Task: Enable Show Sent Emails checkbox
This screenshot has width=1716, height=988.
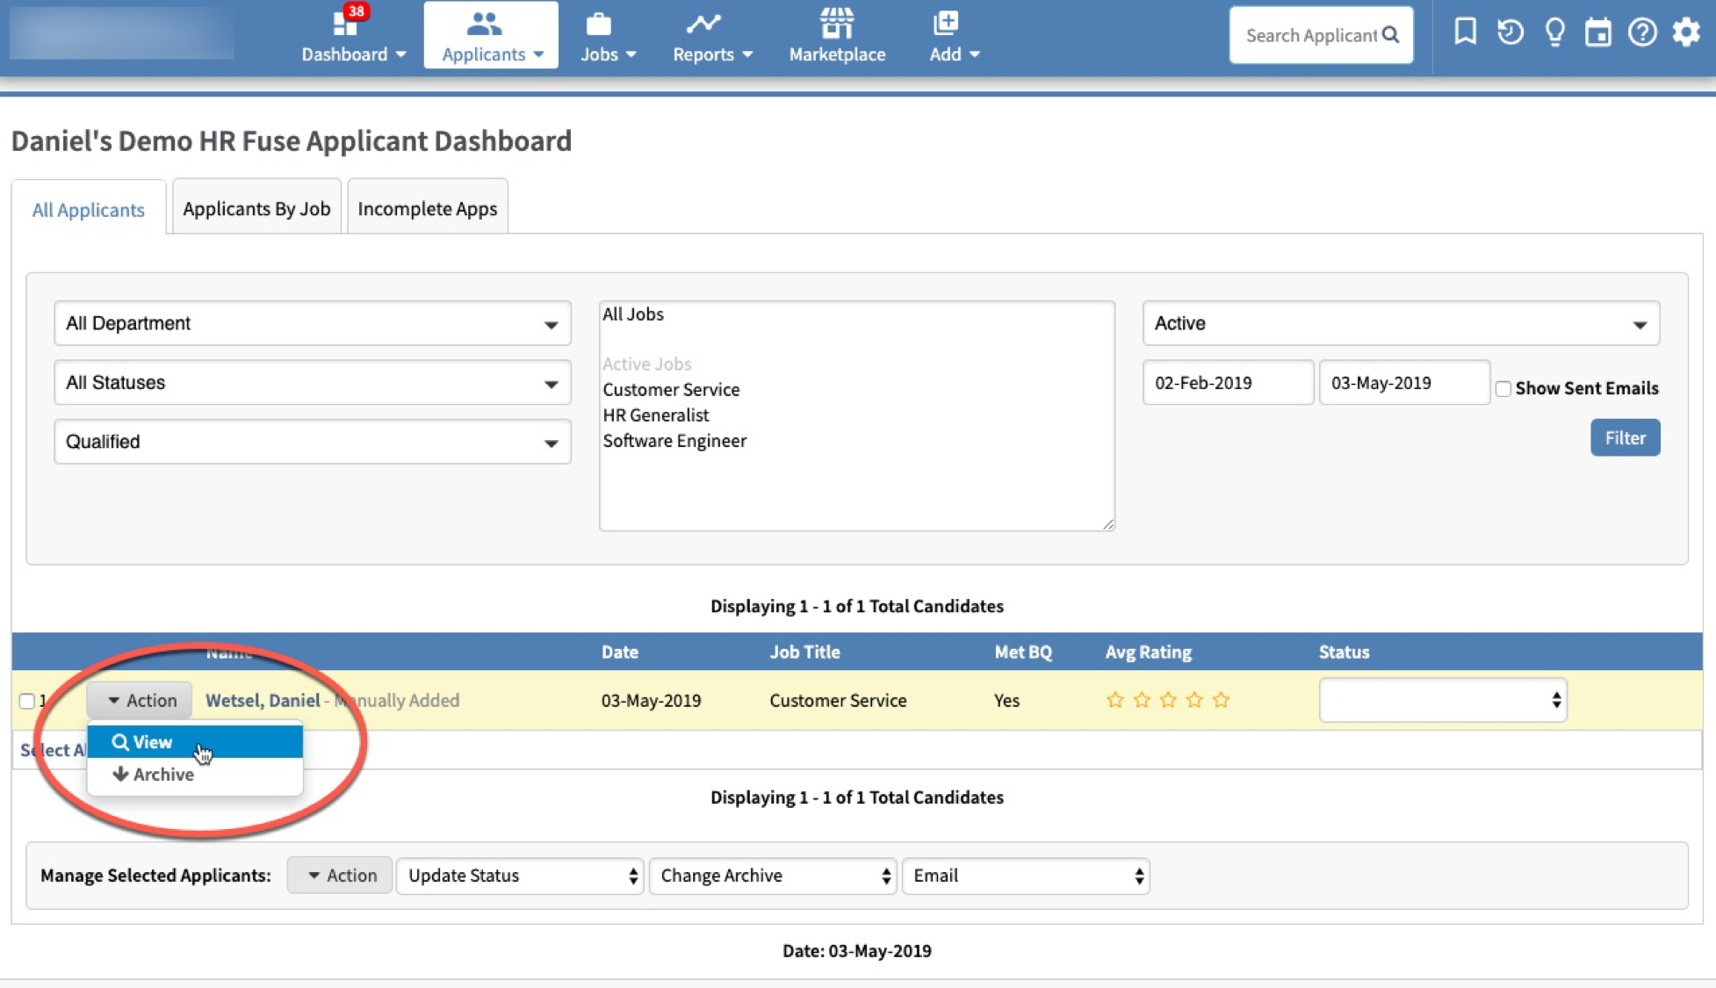Action: click(1503, 388)
